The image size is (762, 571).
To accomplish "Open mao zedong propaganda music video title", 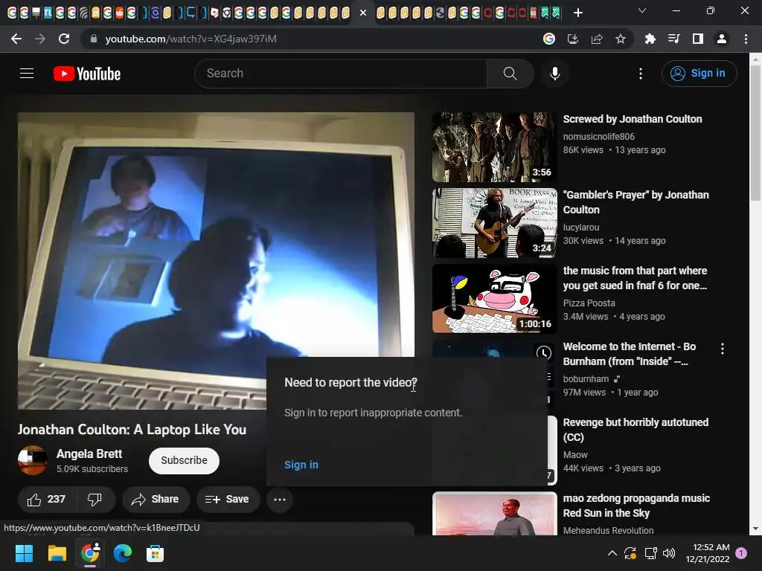I will (x=637, y=506).
